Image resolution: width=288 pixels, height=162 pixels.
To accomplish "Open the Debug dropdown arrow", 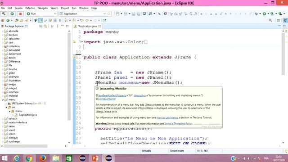I will pos(260,14).
